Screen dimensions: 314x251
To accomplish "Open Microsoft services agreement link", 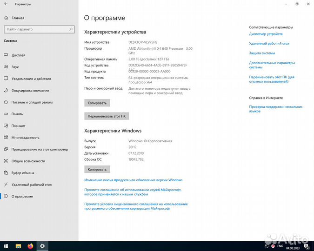I will click(133, 192).
